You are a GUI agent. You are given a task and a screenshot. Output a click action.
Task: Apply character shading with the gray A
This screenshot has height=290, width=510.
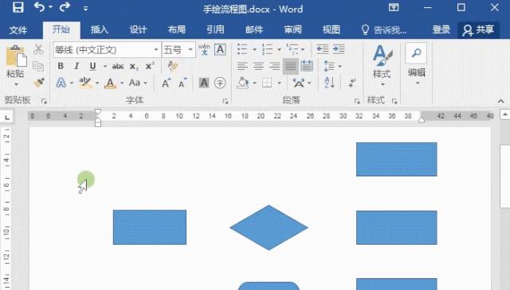(x=204, y=83)
